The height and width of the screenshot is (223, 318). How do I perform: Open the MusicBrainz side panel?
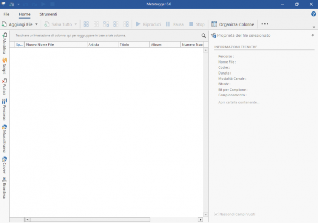(x=4, y=139)
